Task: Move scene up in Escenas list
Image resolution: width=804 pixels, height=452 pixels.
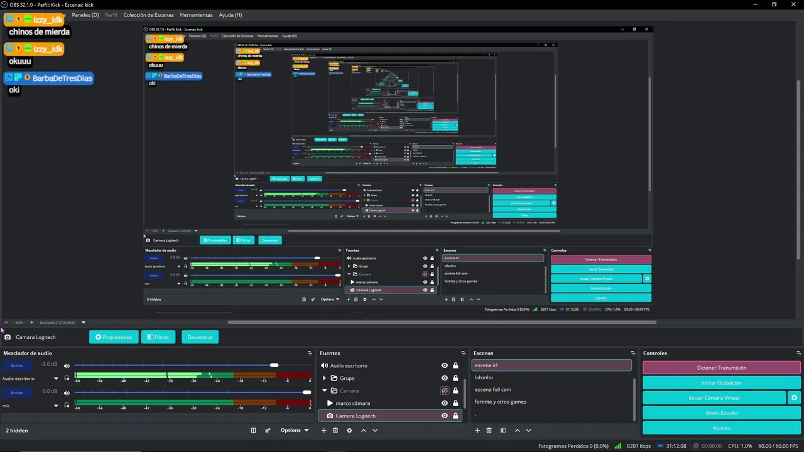Action: pyautogui.click(x=518, y=431)
